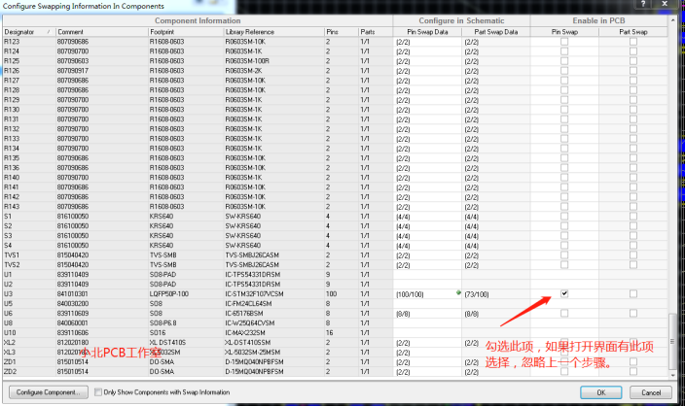Click the Part Swap column header
The width and height of the screenshot is (685, 406).
click(x=633, y=32)
